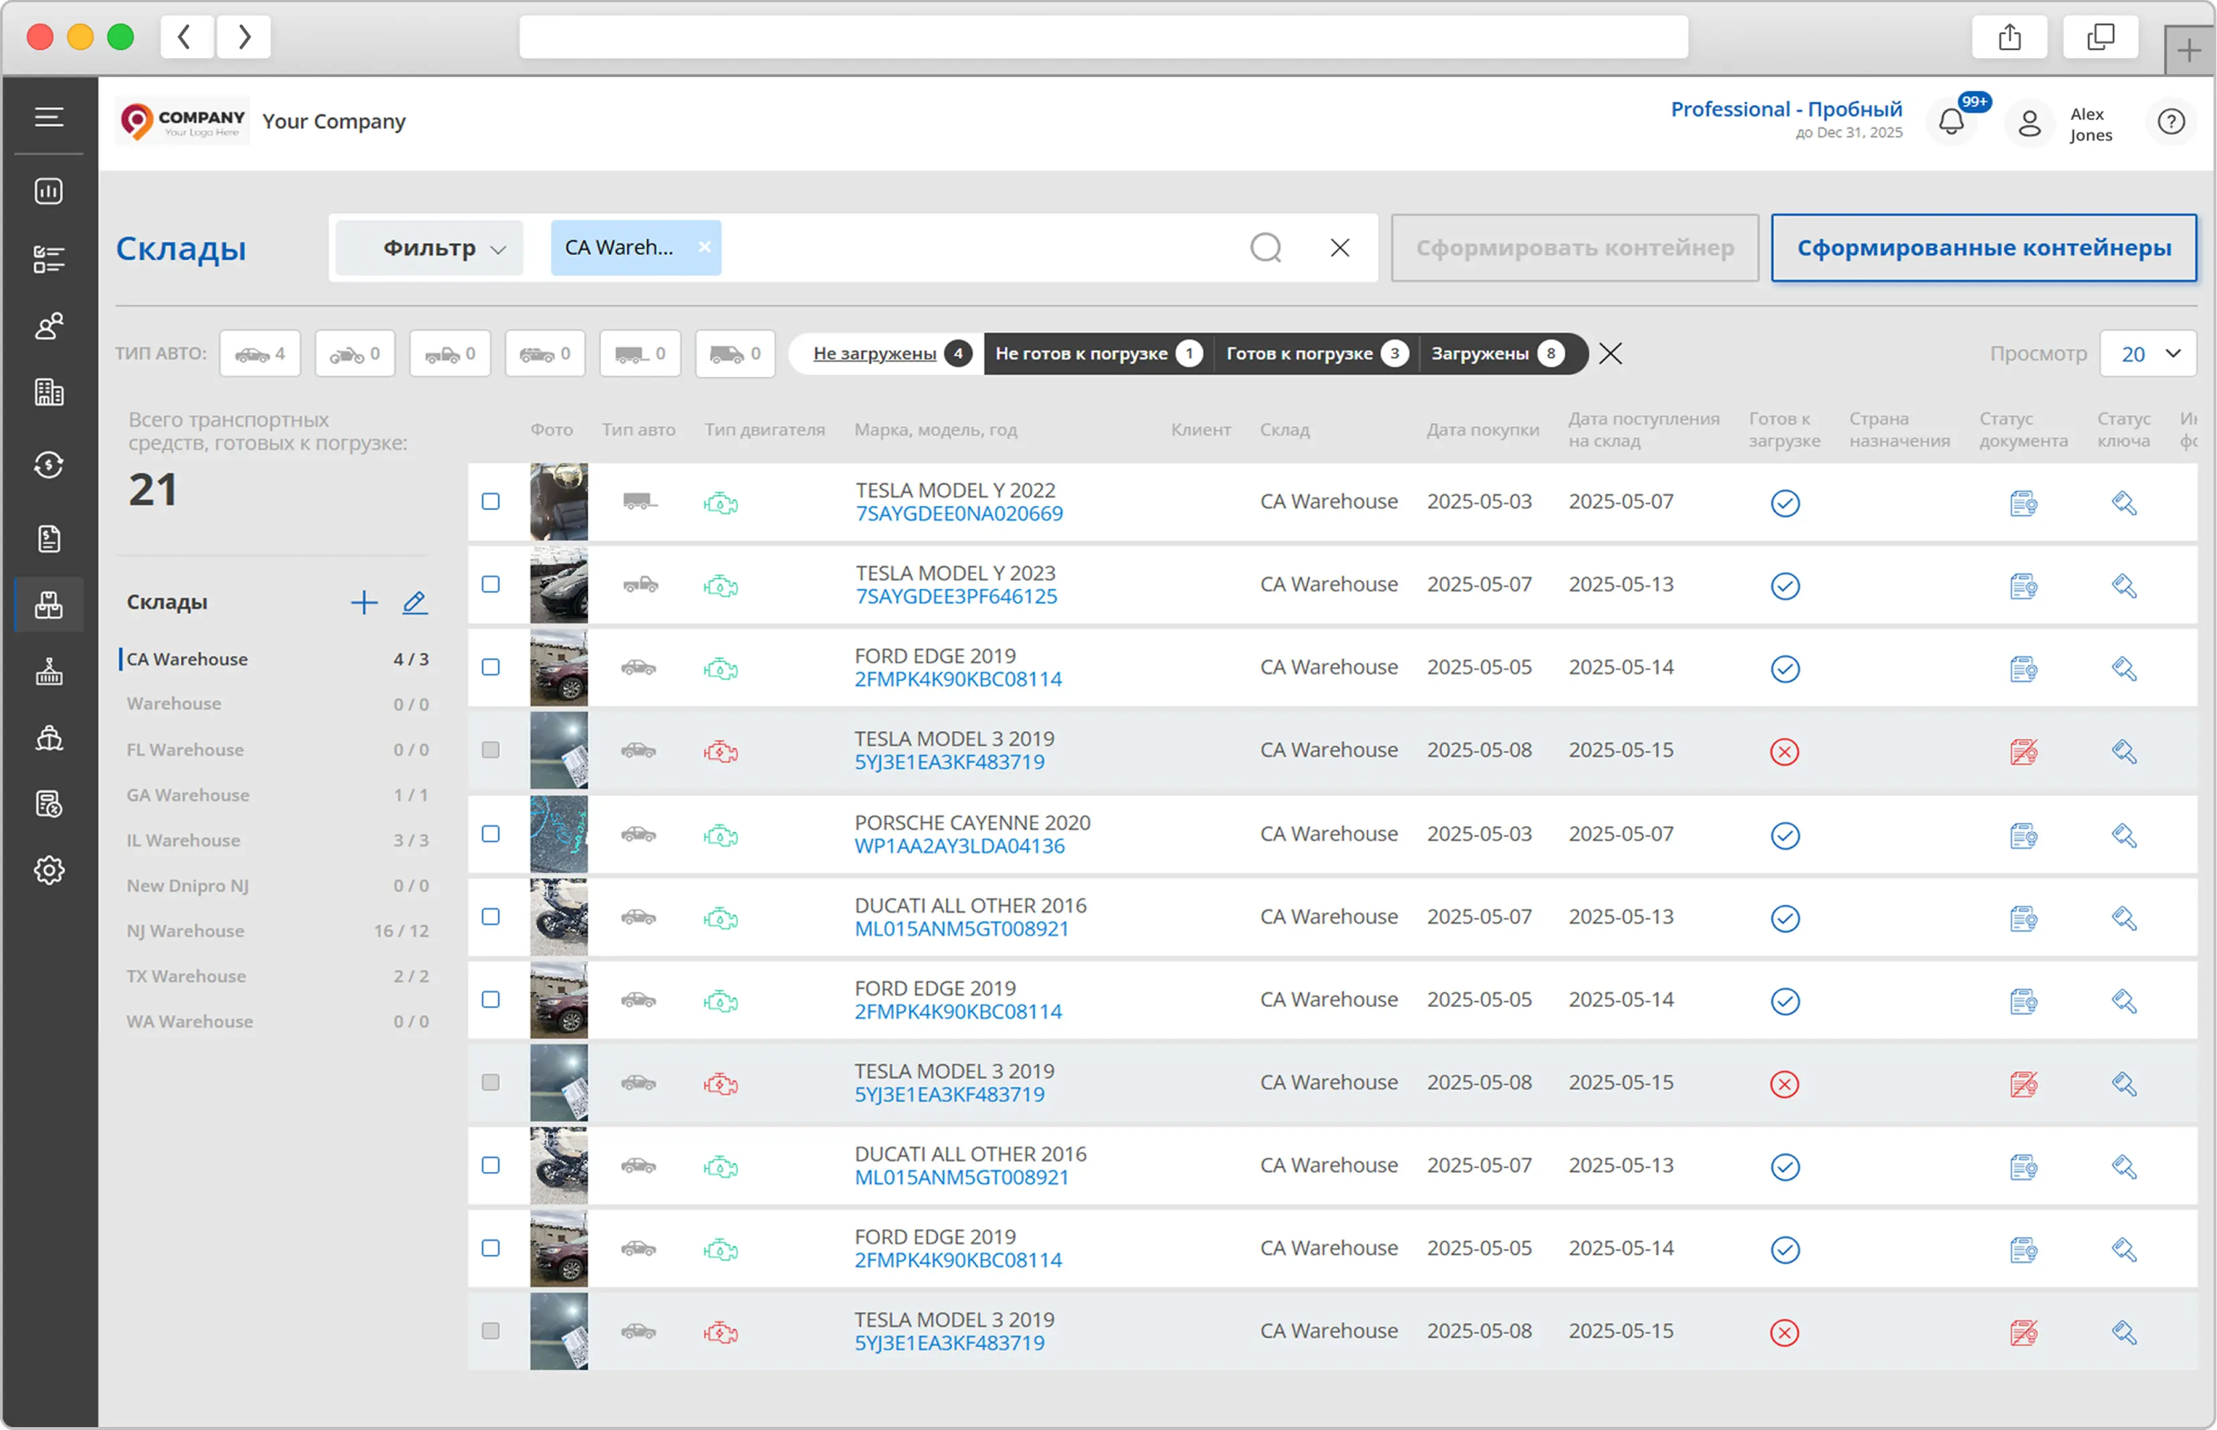This screenshot has height=1430, width=2217.
Task: Open key status icon for Tesla Model Y 2023
Action: click(x=2125, y=586)
